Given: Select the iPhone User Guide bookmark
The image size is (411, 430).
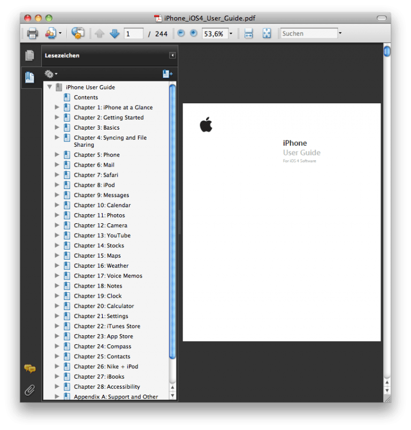Looking at the screenshot, I should click(x=90, y=87).
